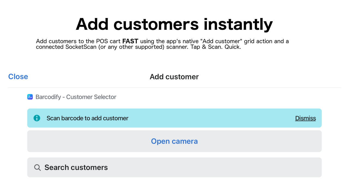Tap the blue figure icon beside Barcodify label
The height and width of the screenshot is (196, 349).
coord(30,97)
